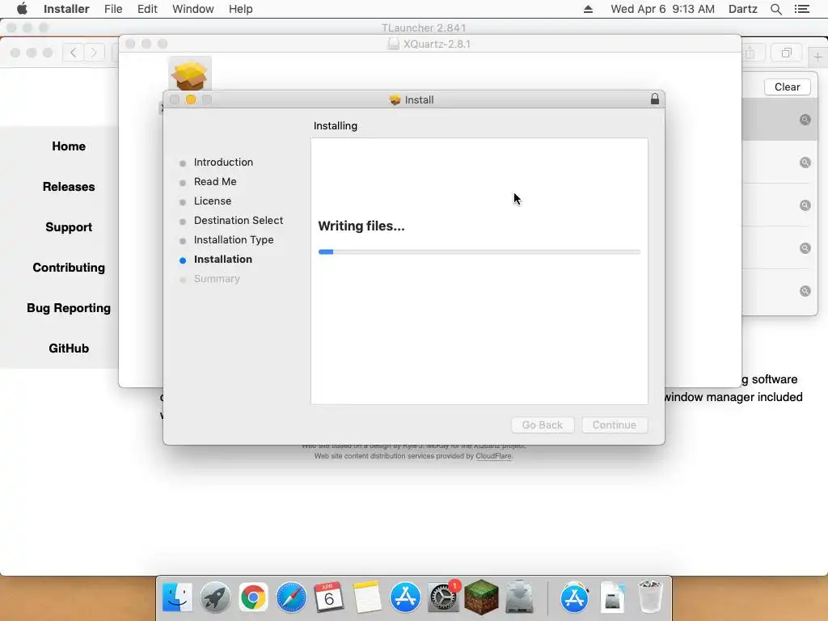Image resolution: width=828 pixels, height=621 pixels.
Task: Minimize the Install window with yellow button
Action: [191, 99]
